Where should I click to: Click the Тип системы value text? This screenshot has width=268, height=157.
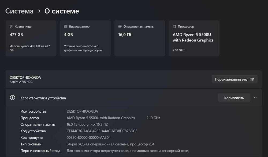coord(110,144)
